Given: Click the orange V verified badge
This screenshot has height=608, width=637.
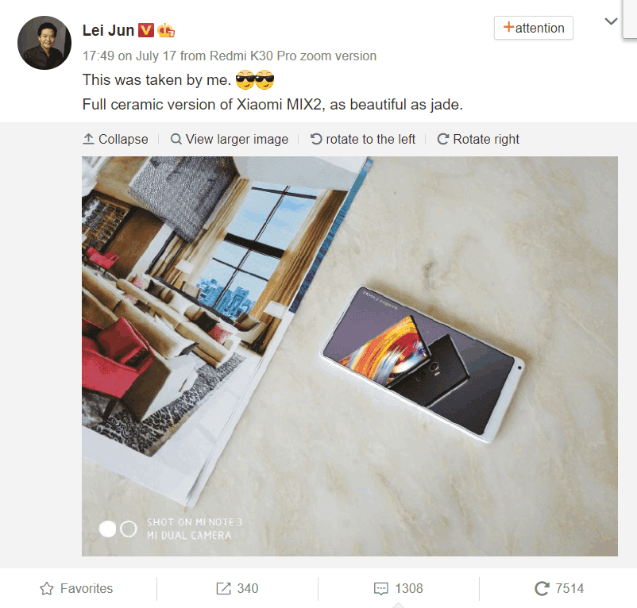Looking at the screenshot, I should coord(146,30).
